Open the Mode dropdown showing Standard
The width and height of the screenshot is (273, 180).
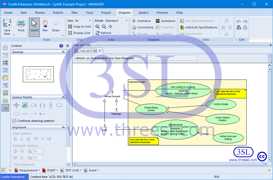coord(126,20)
